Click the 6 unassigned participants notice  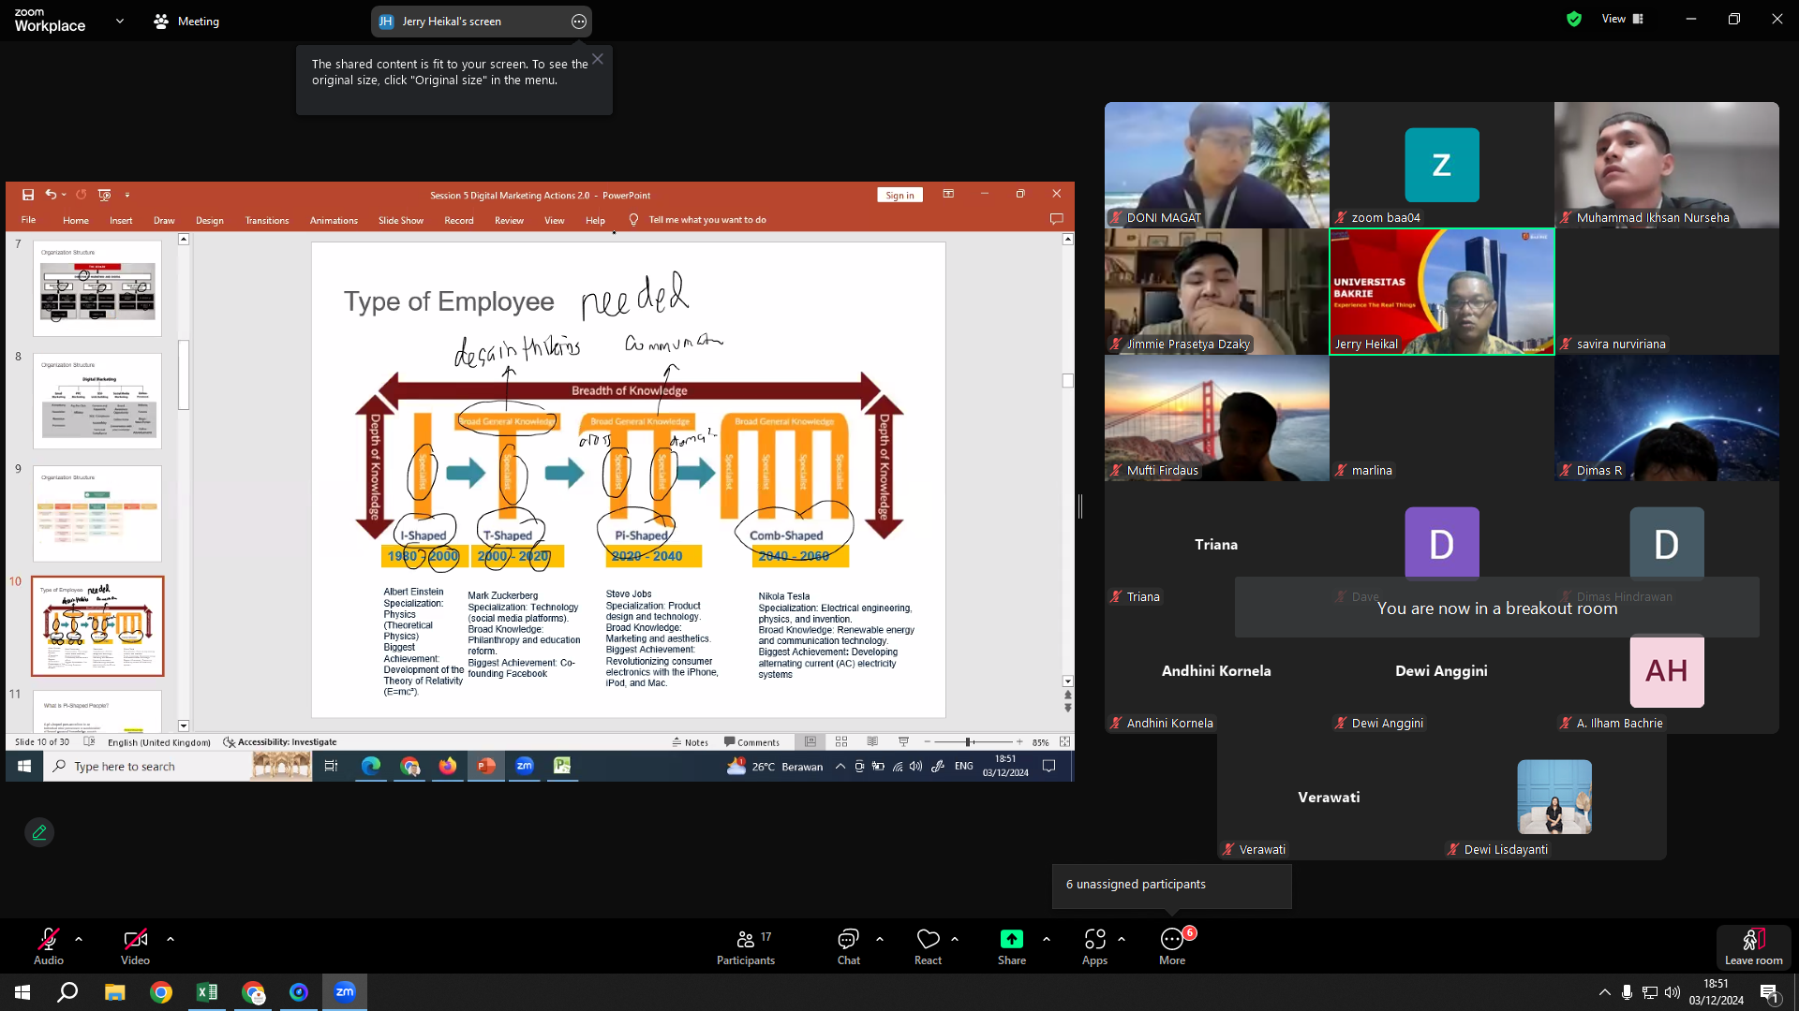(x=1171, y=885)
